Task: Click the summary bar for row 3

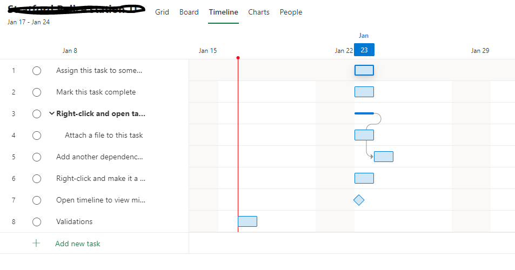Action: coord(364,113)
